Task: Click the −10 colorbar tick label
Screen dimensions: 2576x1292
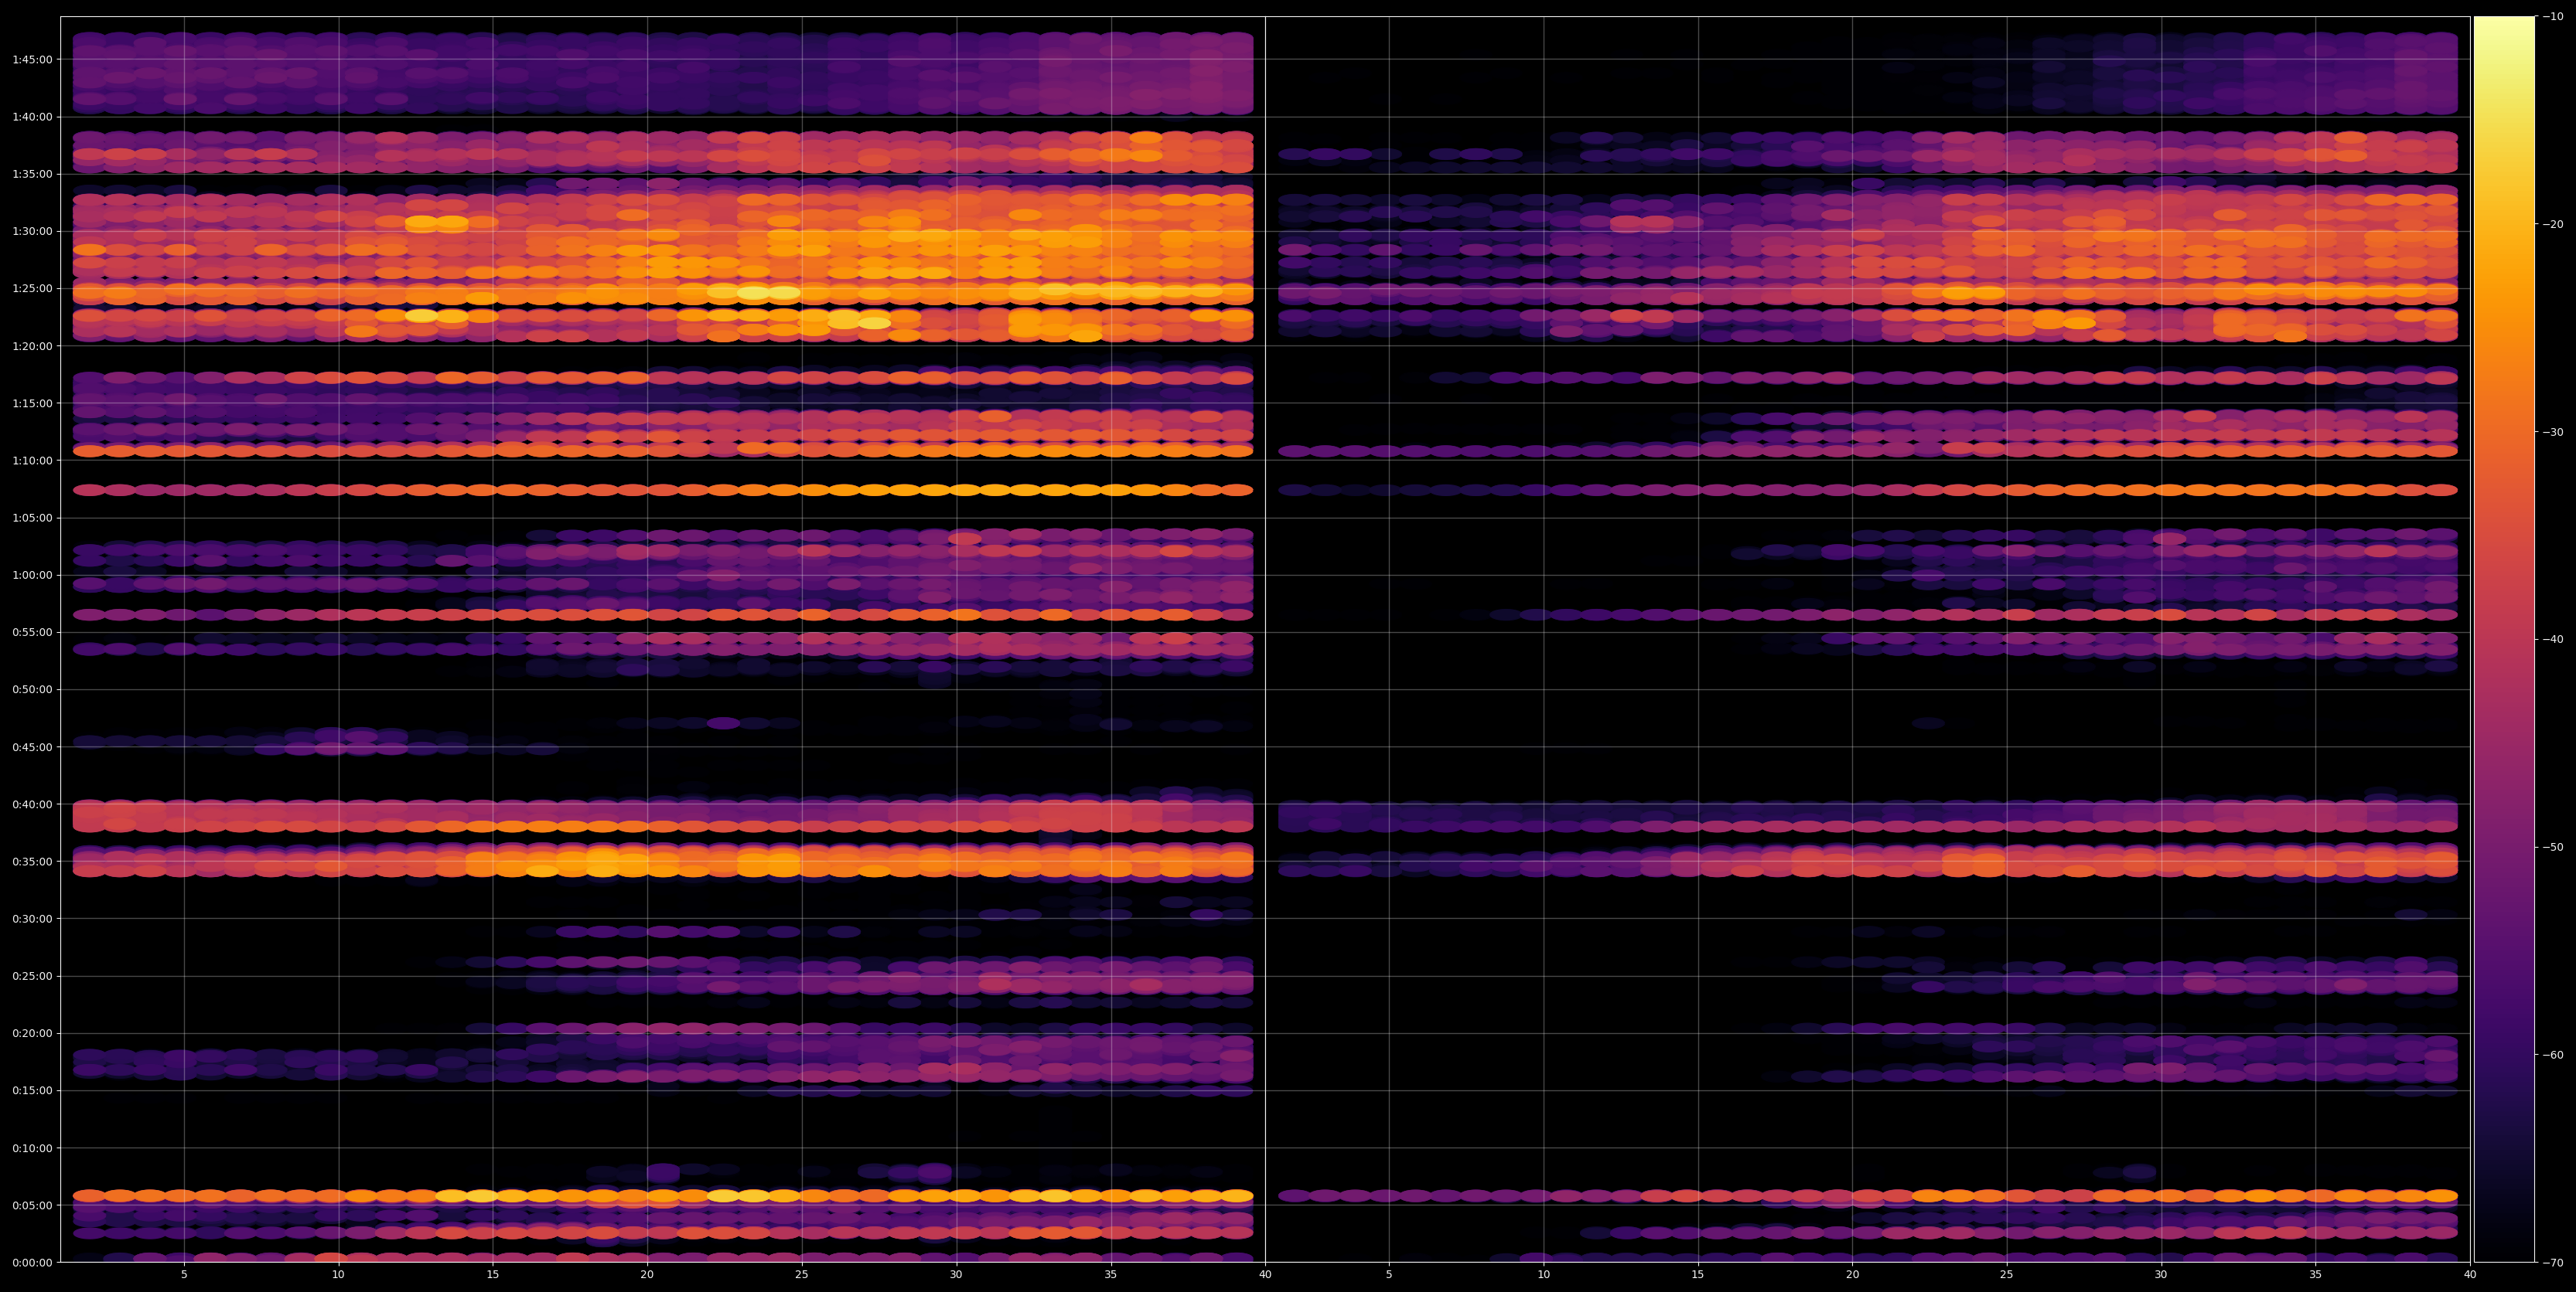Action: pos(2553,16)
